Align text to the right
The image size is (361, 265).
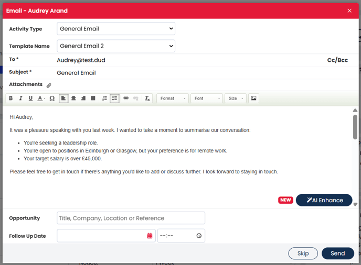pos(83,98)
